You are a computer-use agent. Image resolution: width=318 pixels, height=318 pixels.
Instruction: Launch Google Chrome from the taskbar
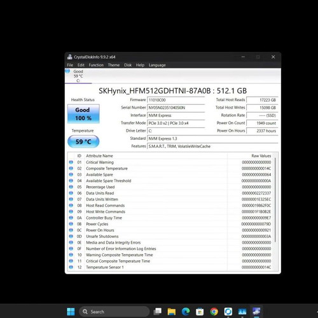click(x=214, y=312)
